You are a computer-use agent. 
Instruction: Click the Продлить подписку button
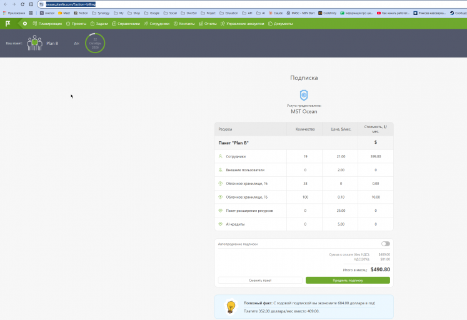pyautogui.click(x=348, y=281)
